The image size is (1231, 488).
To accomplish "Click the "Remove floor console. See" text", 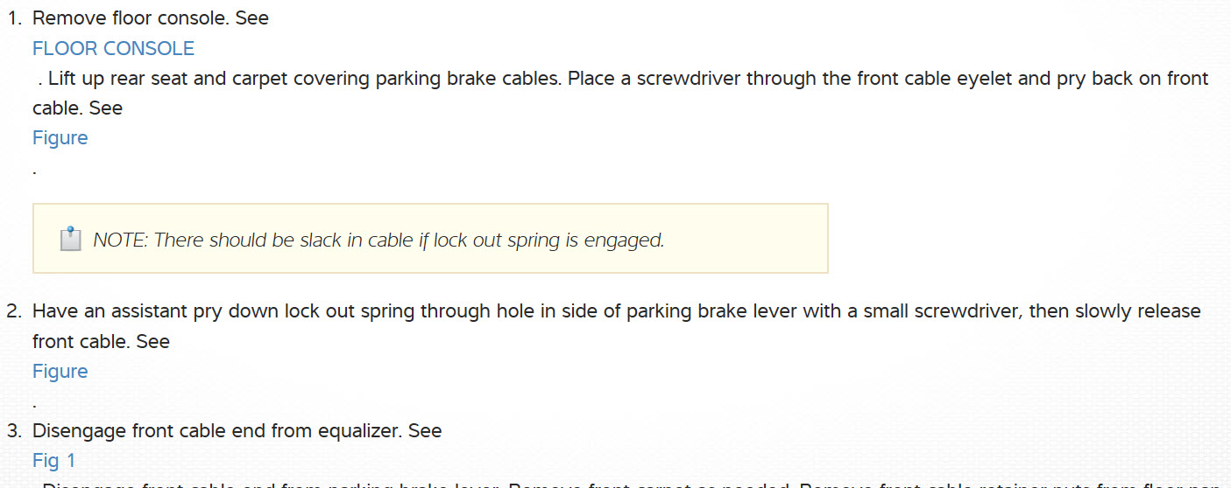I will click(x=150, y=18).
